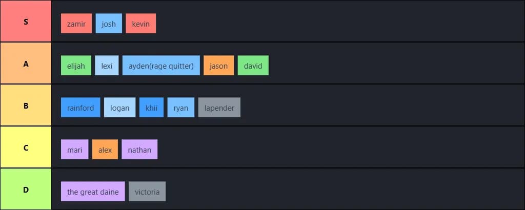This screenshot has width=525, height=210.
Task: Click the nathan tile
Action: tap(139, 150)
